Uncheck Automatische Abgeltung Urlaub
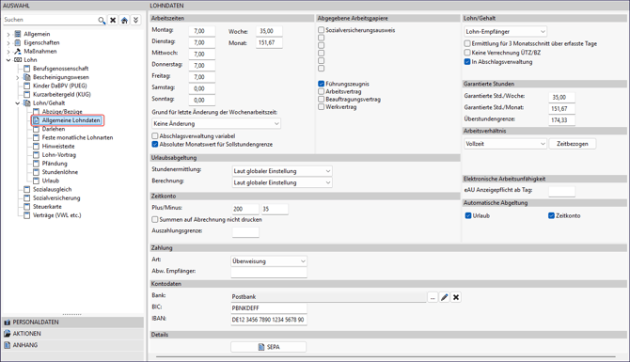The image size is (630, 362). (468, 215)
